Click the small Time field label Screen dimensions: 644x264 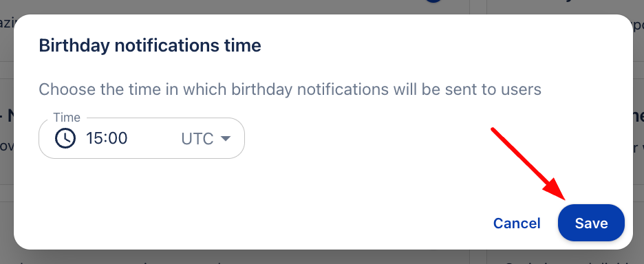67,118
